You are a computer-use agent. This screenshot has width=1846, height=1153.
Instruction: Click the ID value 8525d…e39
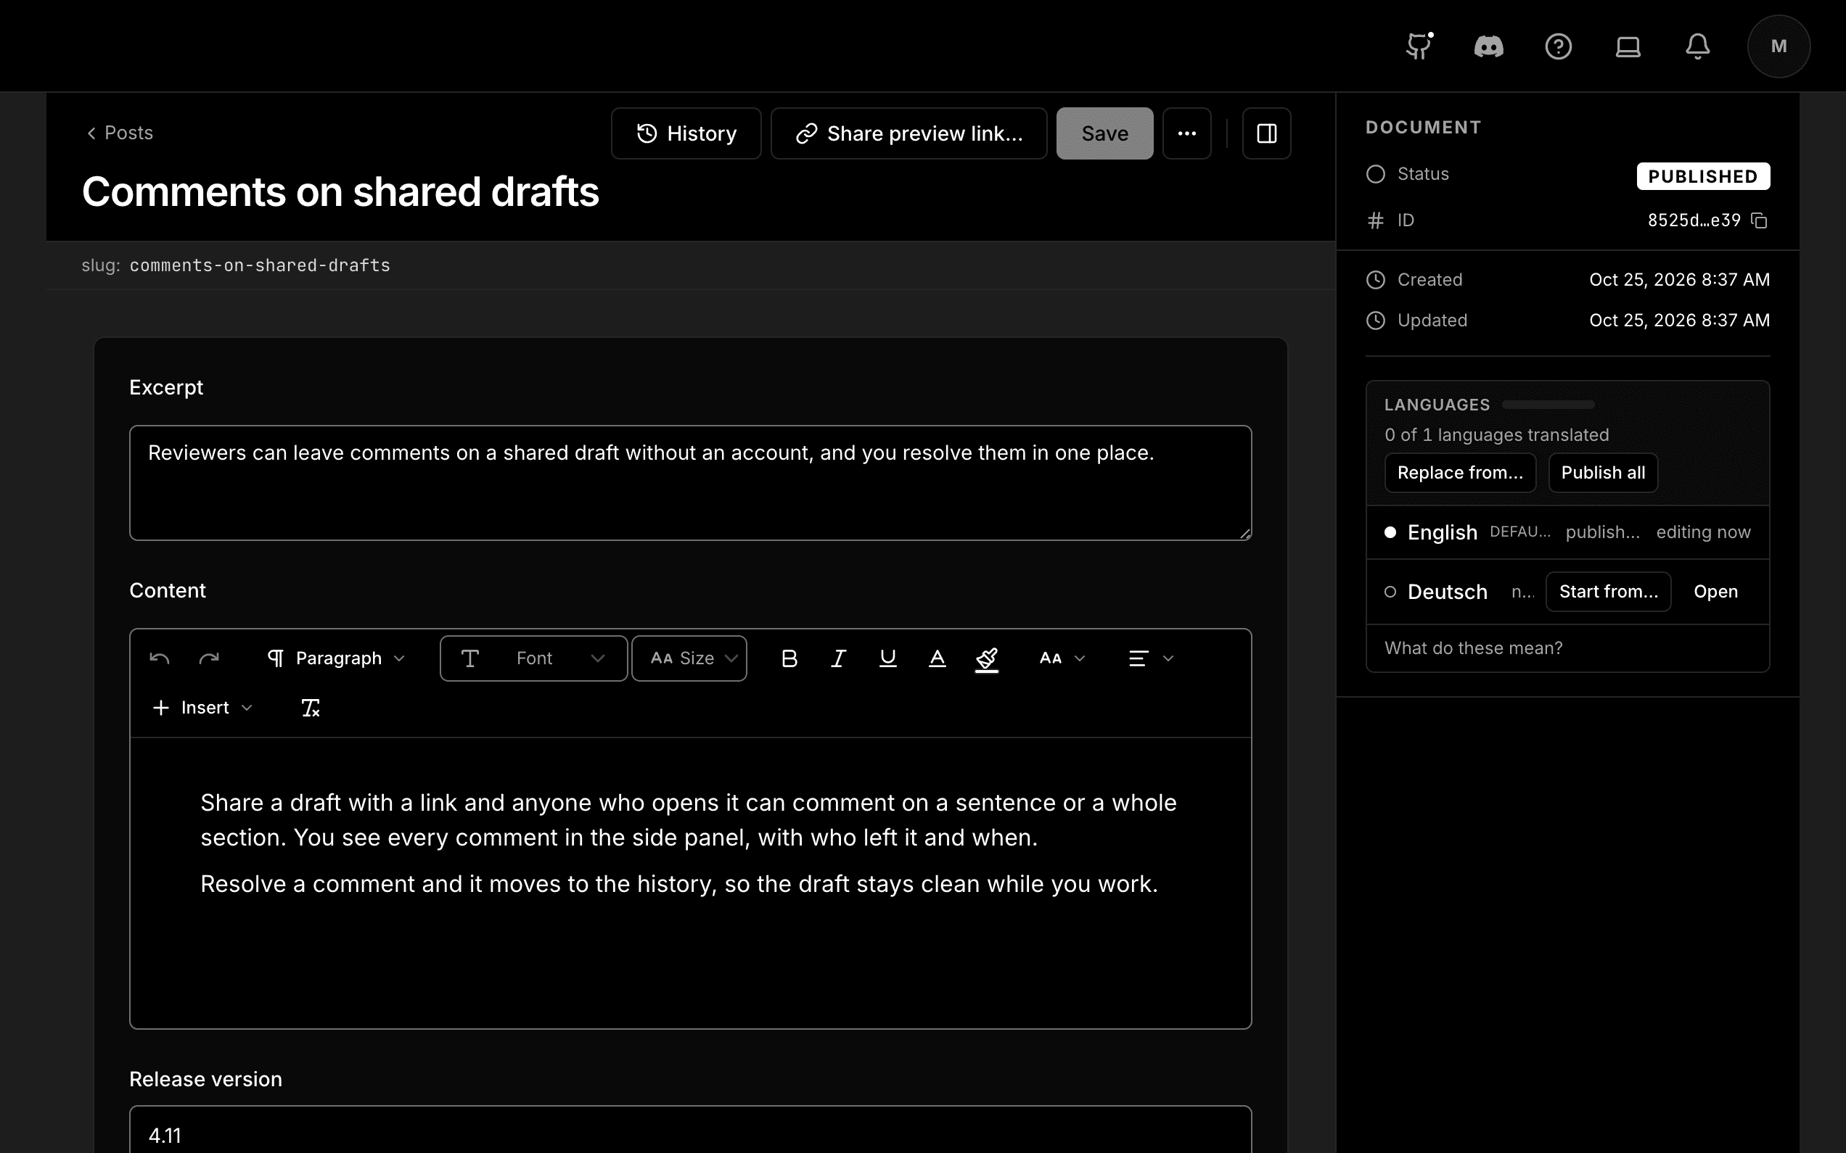pos(1694,220)
